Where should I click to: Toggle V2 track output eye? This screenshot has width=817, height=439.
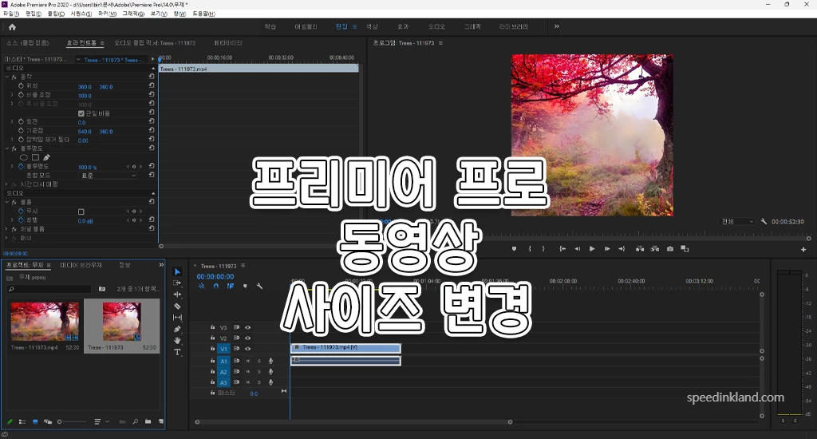coord(247,338)
